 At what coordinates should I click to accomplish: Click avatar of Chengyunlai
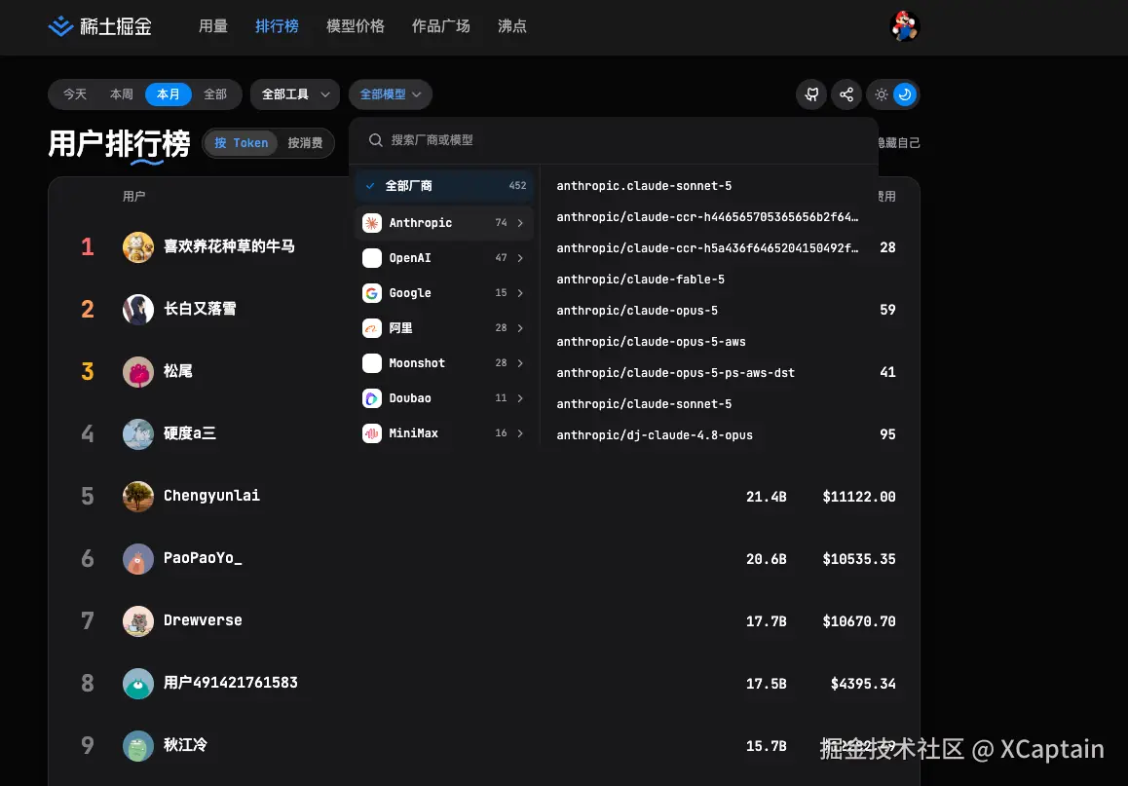pos(138,496)
